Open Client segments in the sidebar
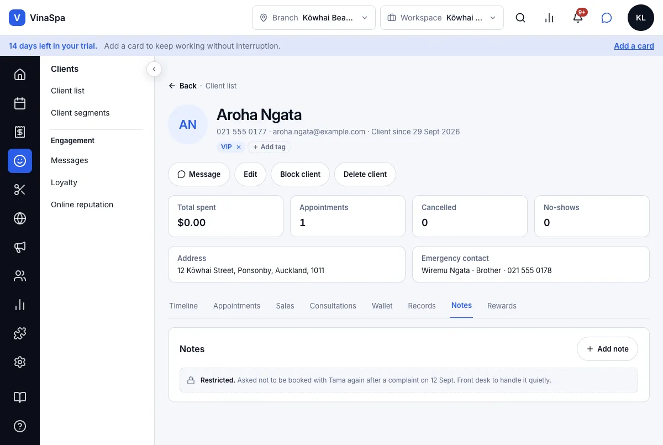Viewport: 663px width, 445px height. 80,113
